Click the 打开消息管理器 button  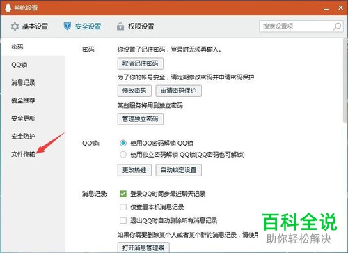tap(143, 247)
